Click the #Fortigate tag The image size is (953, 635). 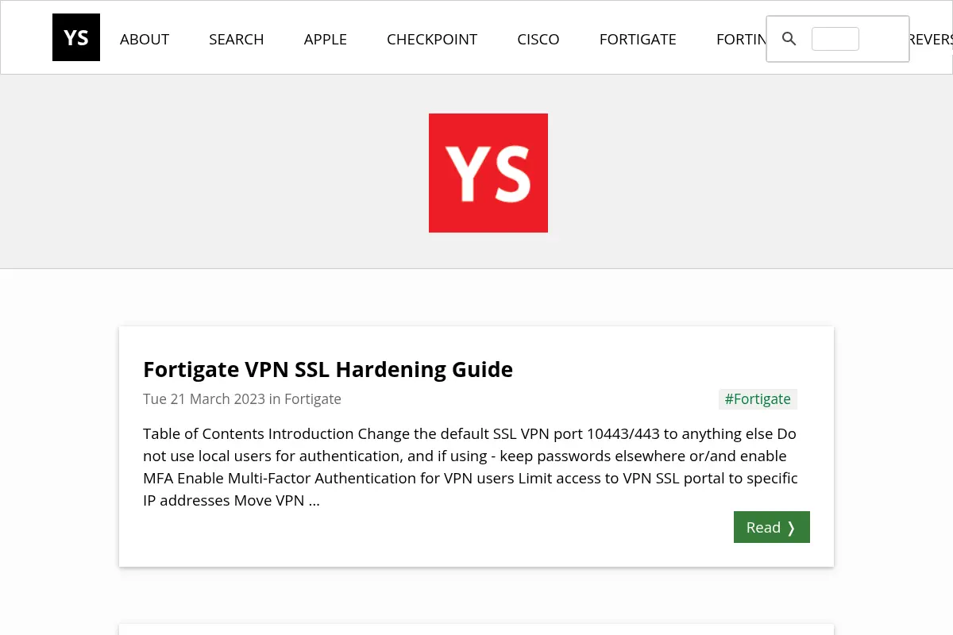[758, 399]
